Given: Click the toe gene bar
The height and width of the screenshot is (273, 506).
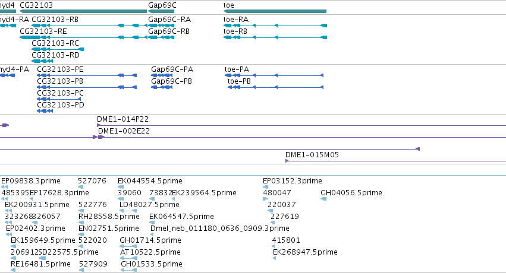Looking at the screenshot, I should [275, 11].
